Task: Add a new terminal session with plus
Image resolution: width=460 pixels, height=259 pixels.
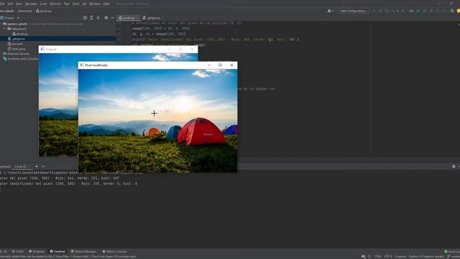Action: coord(37,166)
